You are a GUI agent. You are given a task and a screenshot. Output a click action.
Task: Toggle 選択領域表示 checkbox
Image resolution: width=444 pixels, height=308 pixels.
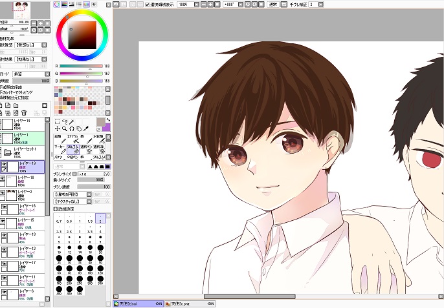[x=148, y=5]
